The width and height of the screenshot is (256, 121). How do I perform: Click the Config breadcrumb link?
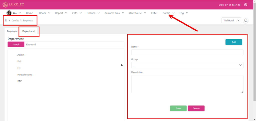[x=15, y=20]
